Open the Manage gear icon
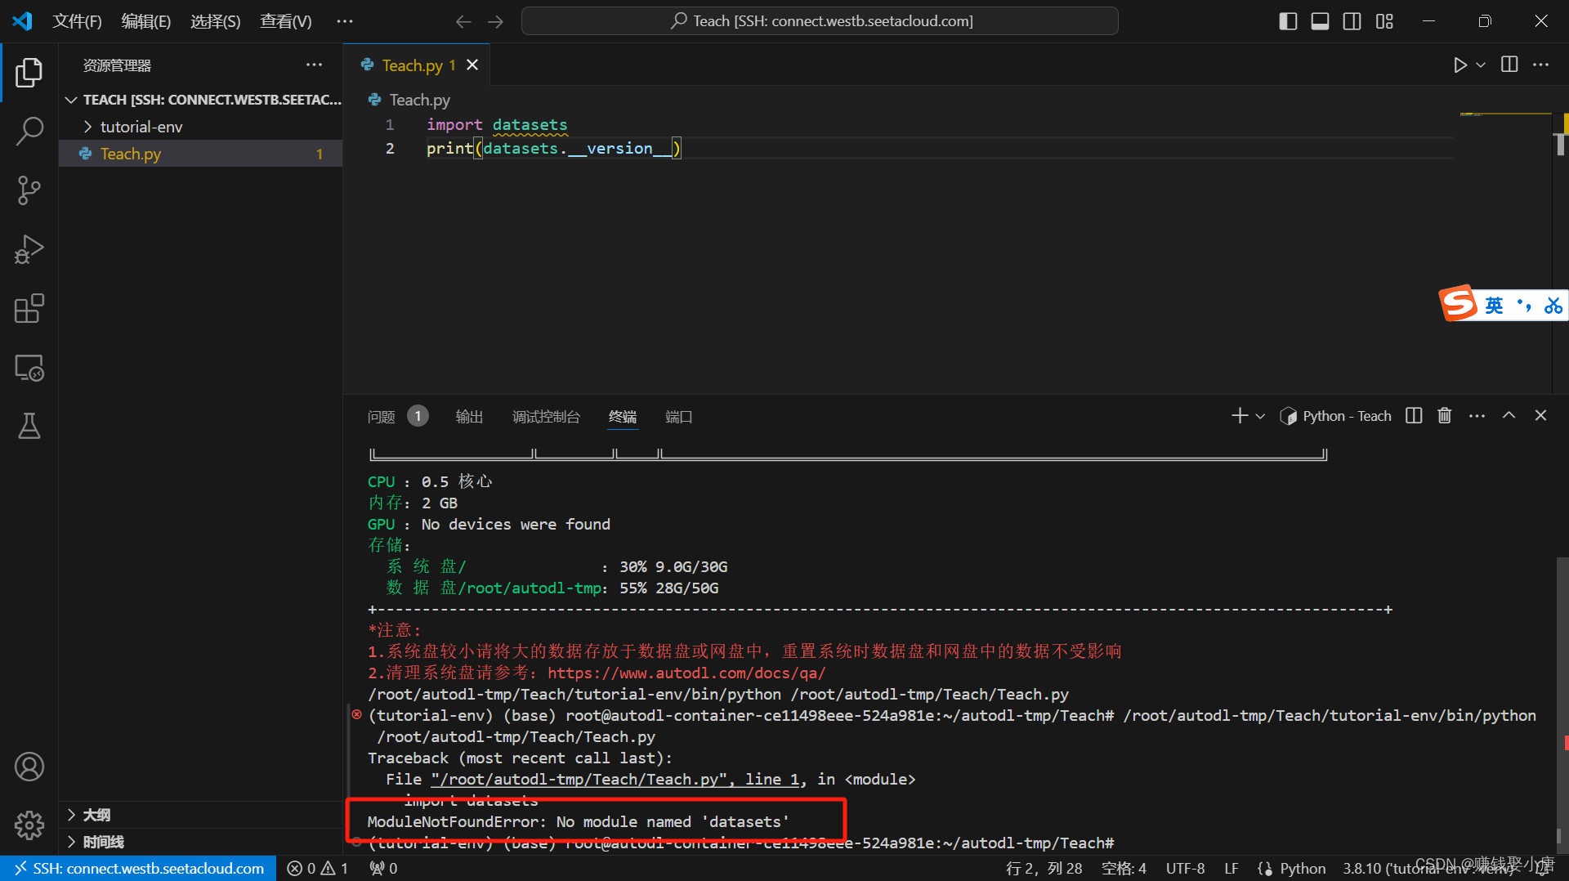The width and height of the screenshot is (1569, 881). tap(29, 825)
